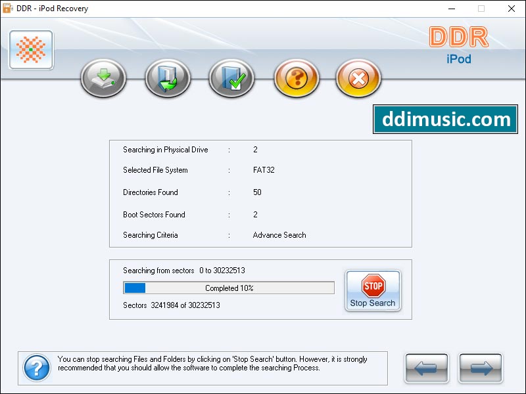Open the resume recovery book icon
The image size is (526, 394).
tap(168, 78)
